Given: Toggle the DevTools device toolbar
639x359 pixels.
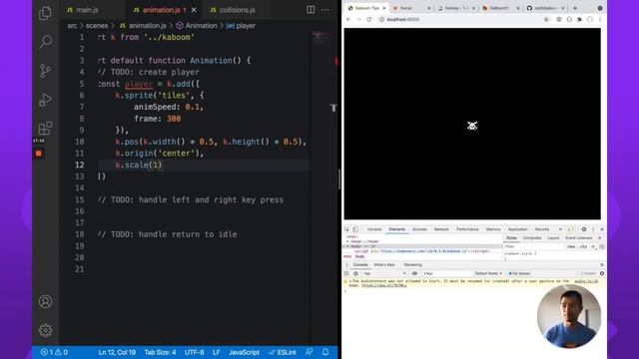Looking at the screenshot, I should click(x=355, y=229).
